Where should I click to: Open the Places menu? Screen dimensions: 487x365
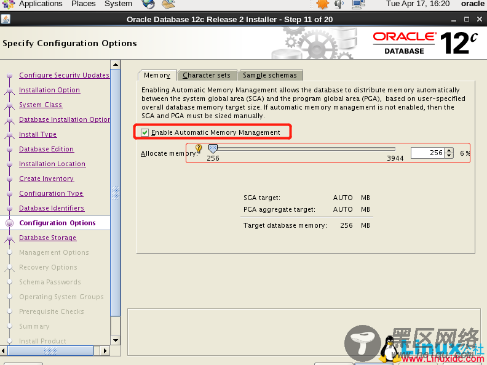pyautogui.click(x=83, y=4)
